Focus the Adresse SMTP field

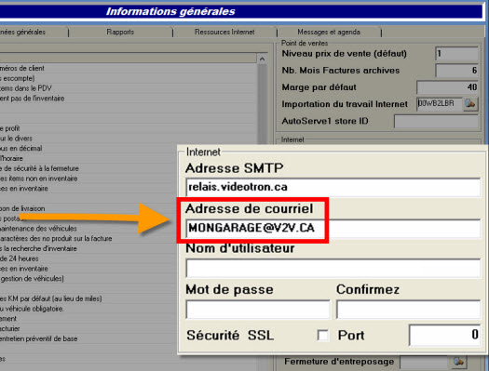point(333,187)
